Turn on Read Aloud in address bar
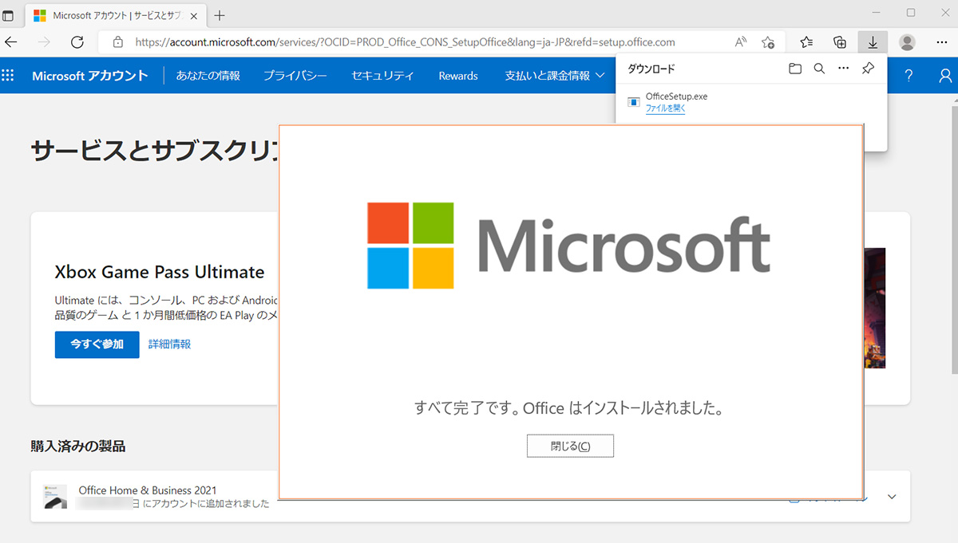 (x=741, y=42)
